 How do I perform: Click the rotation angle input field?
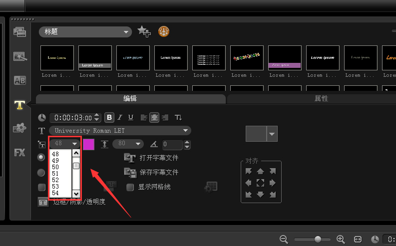click(172, 144)
